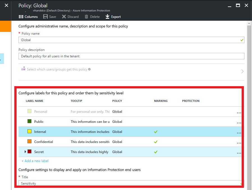
Task: Add a new label to the policy
Action: (x=35, y=161)
